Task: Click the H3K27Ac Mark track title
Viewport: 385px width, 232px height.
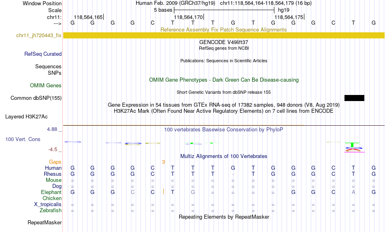Action: point(224,111)
